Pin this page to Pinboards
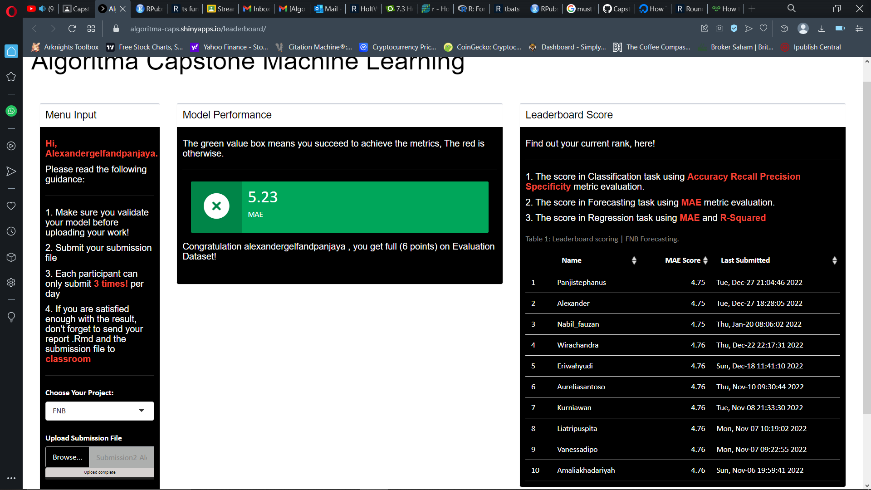The height and width of the screenshot is (490, 871). 705,28
